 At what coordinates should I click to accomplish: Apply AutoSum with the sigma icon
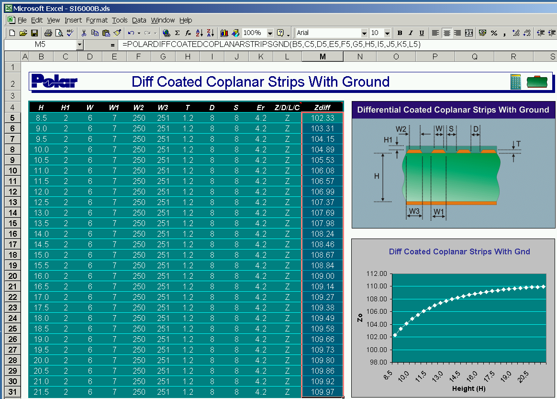(177, 33)
